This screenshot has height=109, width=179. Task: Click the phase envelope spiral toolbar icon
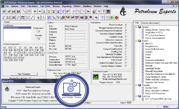pos(49,18)
